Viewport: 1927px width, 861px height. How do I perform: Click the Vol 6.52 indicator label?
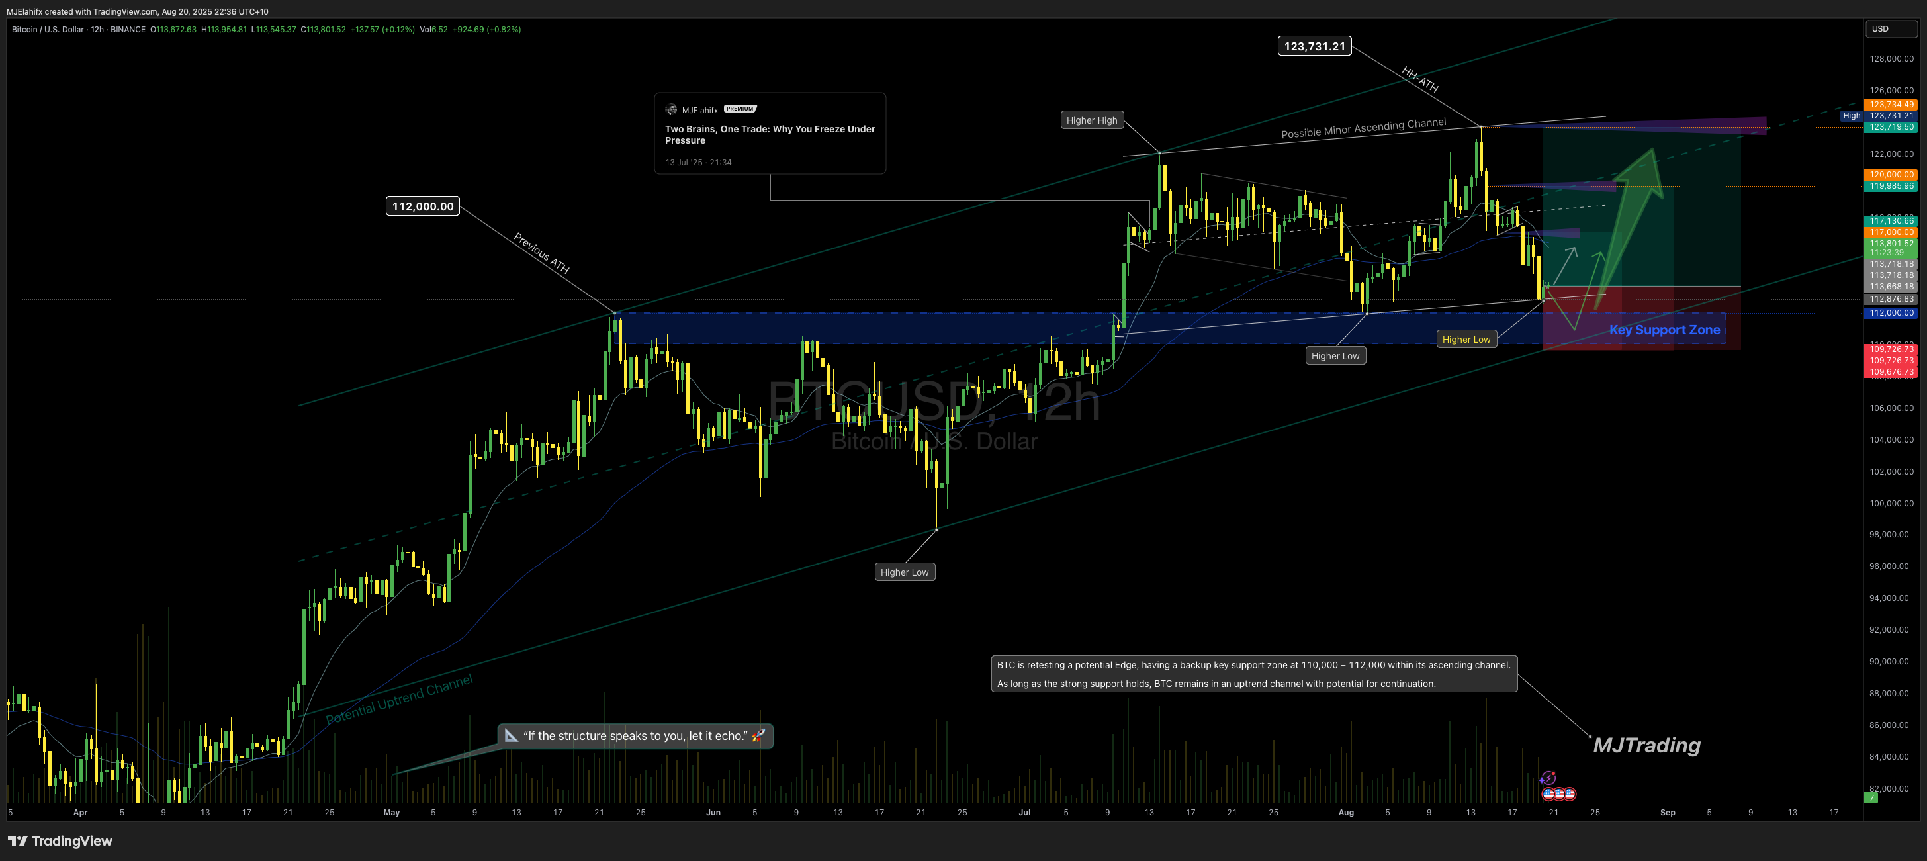434,30
